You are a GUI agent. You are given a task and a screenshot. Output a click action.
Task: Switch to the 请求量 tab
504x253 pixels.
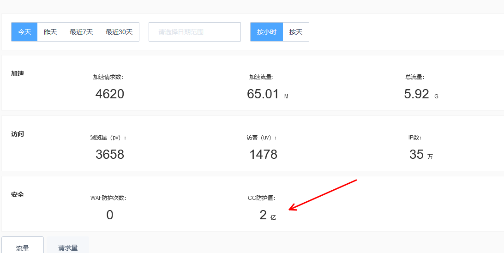pos(68,247)
